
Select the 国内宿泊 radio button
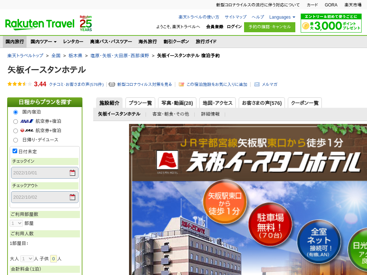click(15, 112)
